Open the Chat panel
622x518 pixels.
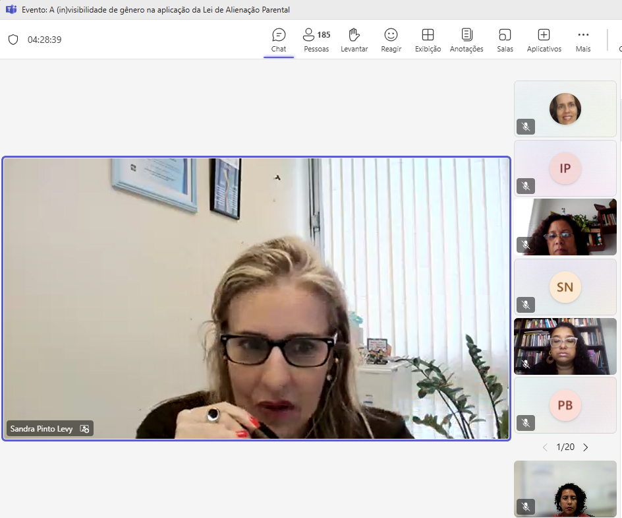279,40
